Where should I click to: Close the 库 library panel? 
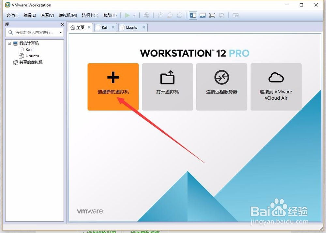(x=62, y=24)
